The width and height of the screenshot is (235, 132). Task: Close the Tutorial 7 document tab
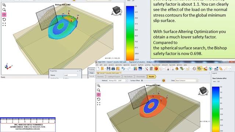tap(120, 73)
